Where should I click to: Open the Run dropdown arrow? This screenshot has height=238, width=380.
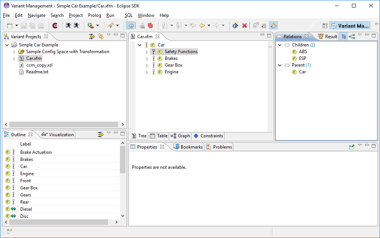click(98, 25)
